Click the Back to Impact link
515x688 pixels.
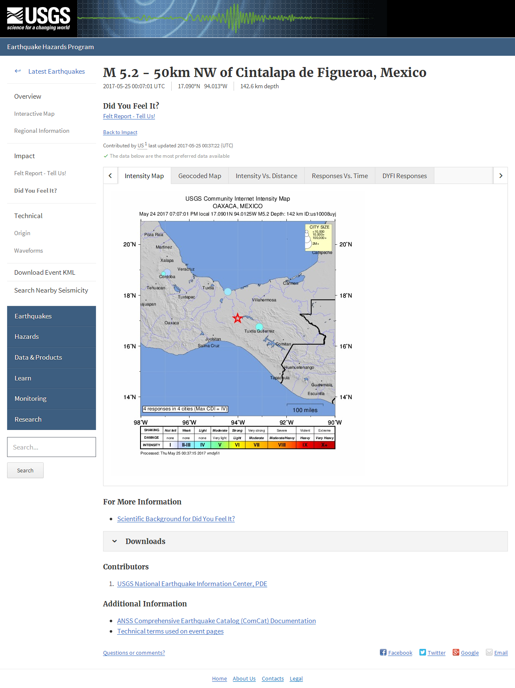(120, 132)
